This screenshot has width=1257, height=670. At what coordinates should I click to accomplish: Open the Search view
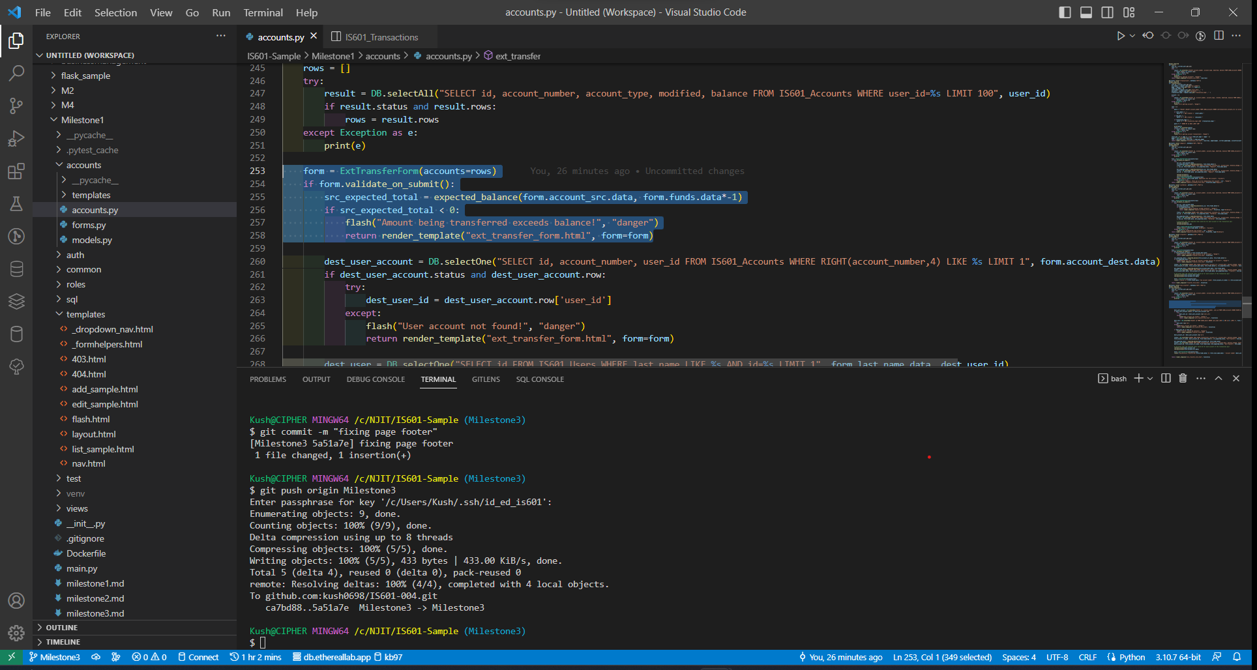16,73
